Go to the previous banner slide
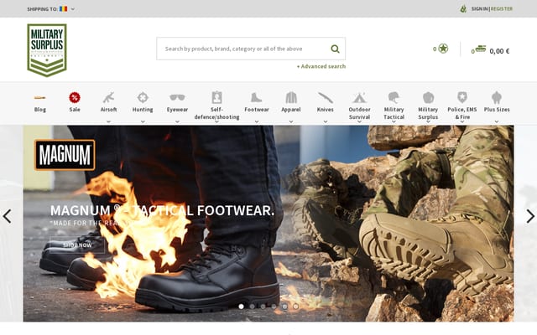 pyautogui.click(x=8, y=216)
